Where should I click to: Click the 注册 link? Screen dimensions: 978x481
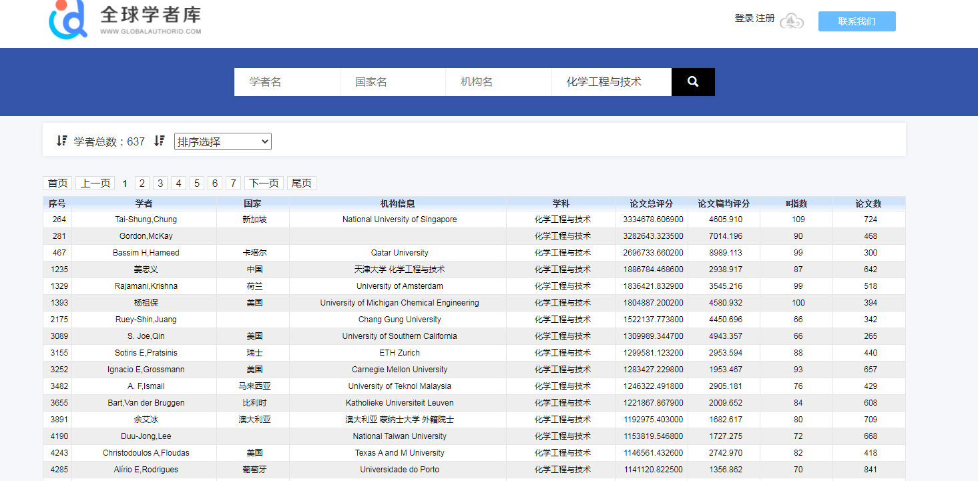[765, 19]
